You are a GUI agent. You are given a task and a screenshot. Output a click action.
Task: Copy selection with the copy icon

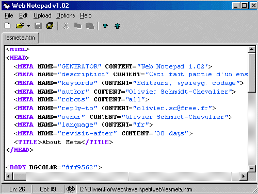click(x=78, y=26)
